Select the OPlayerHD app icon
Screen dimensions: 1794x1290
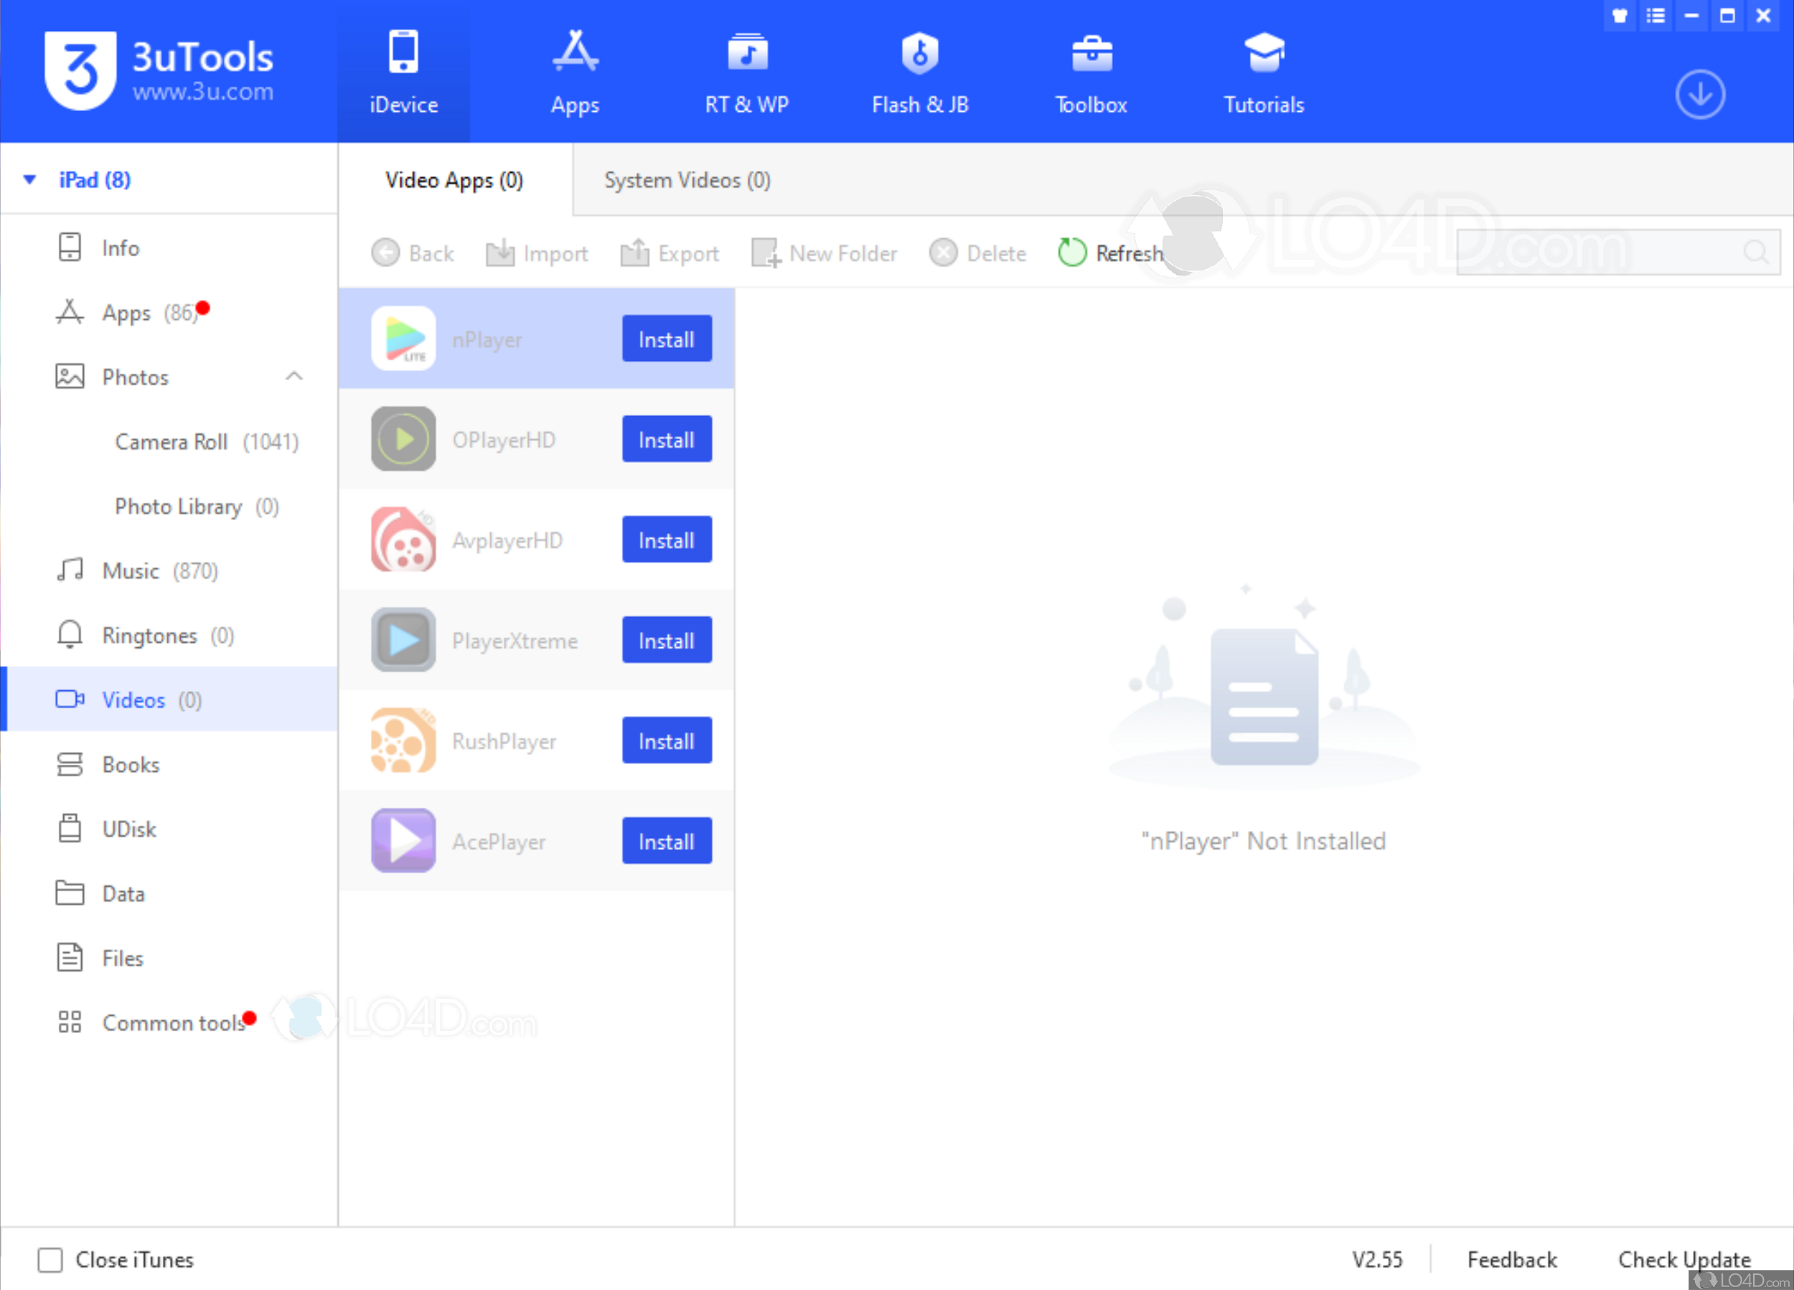[403, 439]
